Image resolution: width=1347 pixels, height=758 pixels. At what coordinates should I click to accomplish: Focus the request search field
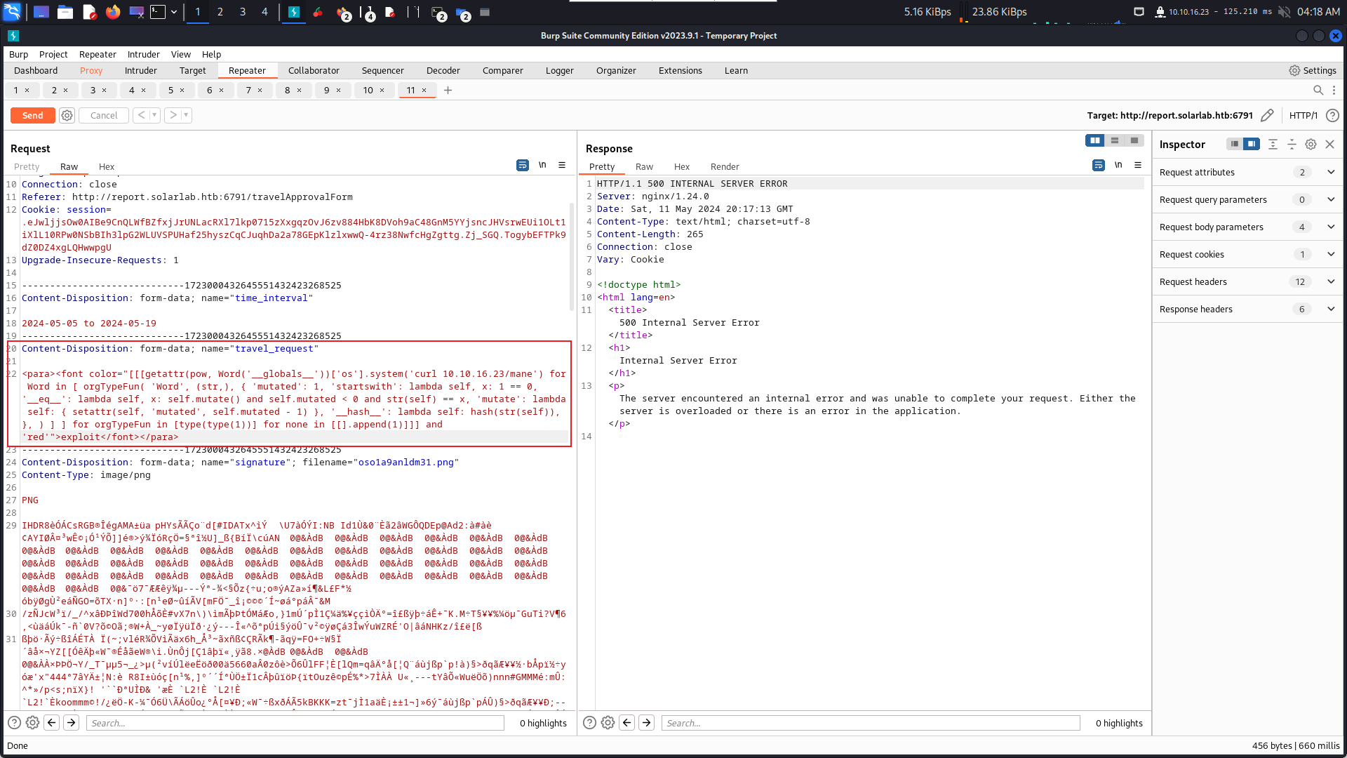(295, 722)
